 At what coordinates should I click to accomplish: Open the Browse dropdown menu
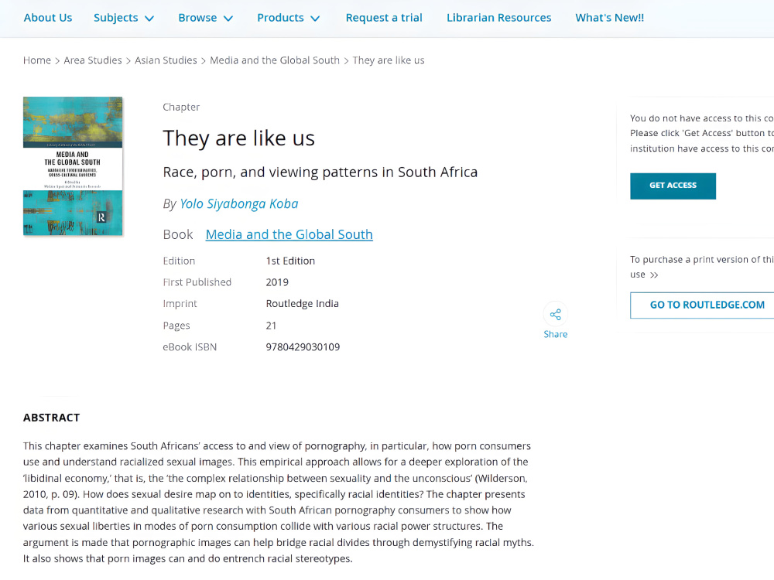tap(205, 18)
